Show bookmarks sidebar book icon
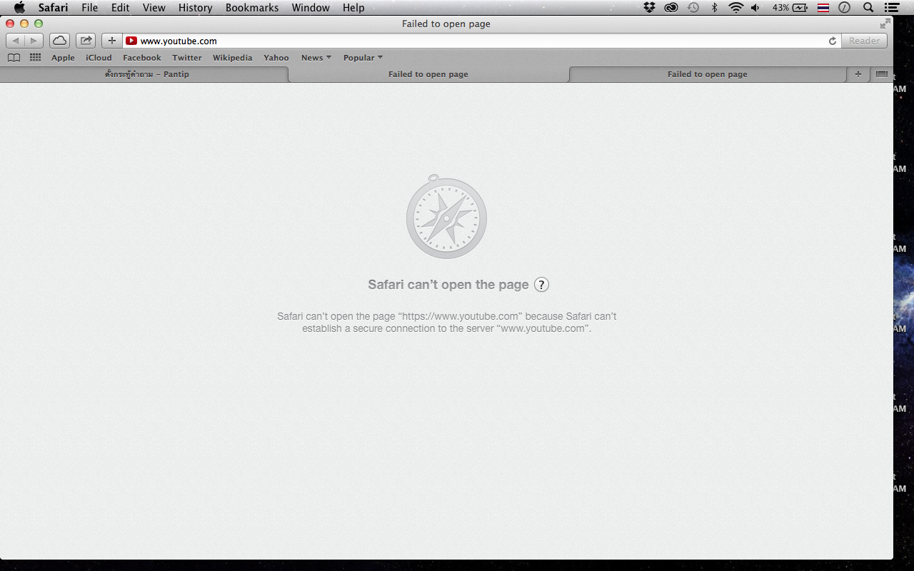 click(x=14, y=58)
